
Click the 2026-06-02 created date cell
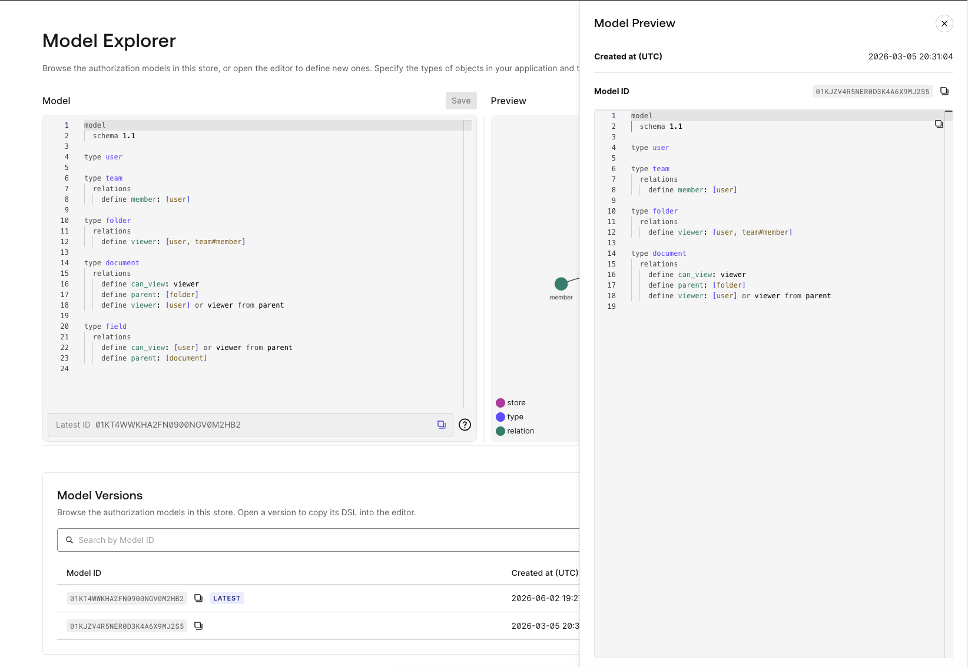point(545,598)
